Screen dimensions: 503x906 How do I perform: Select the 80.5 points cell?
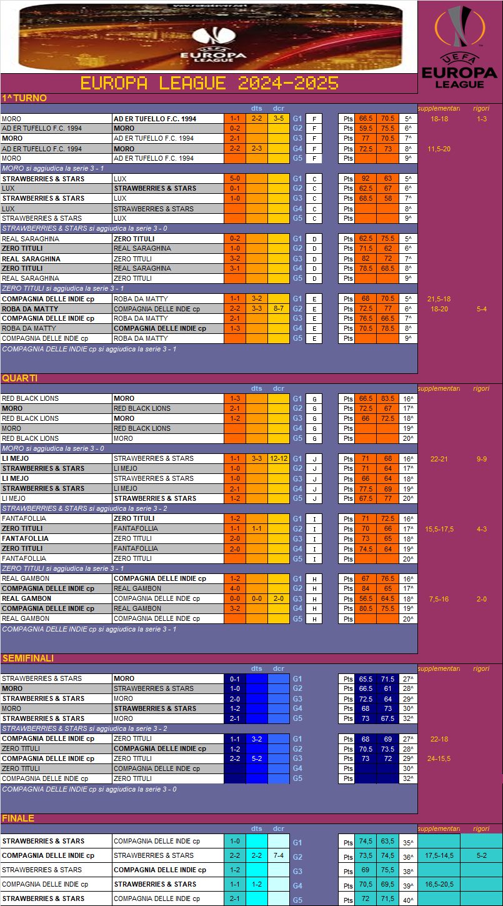tap(366, 609)
